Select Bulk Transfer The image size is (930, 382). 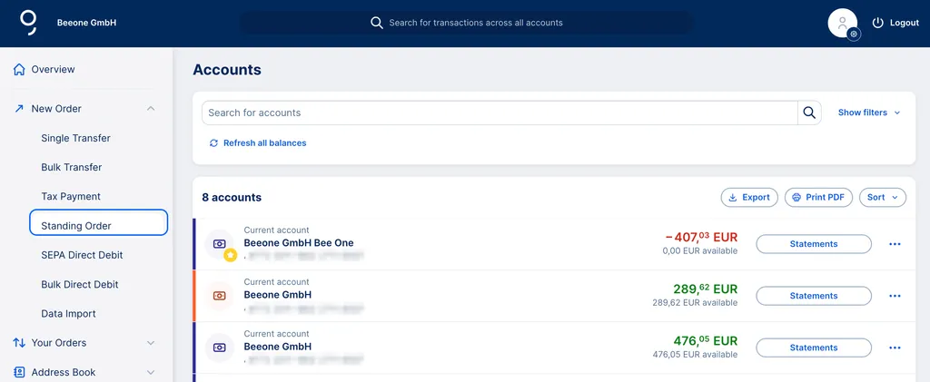(x=72, y=167)
